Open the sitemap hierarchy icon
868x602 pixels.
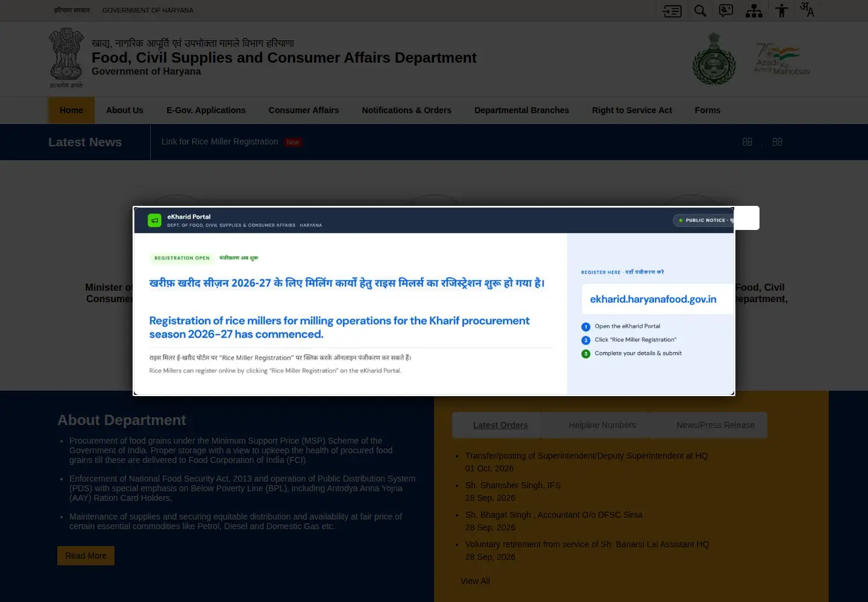point(754,11)
